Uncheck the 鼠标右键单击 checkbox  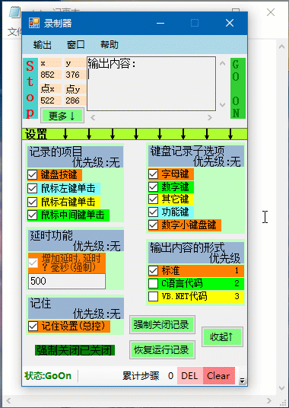[33, 202]
